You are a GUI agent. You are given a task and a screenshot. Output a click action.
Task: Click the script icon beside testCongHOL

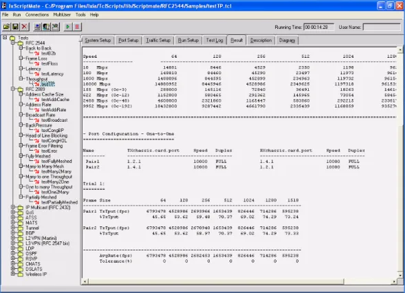[37, 141]
